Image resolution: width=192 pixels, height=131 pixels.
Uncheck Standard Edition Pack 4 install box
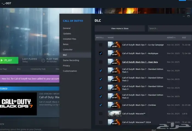[x=101, y=96]
